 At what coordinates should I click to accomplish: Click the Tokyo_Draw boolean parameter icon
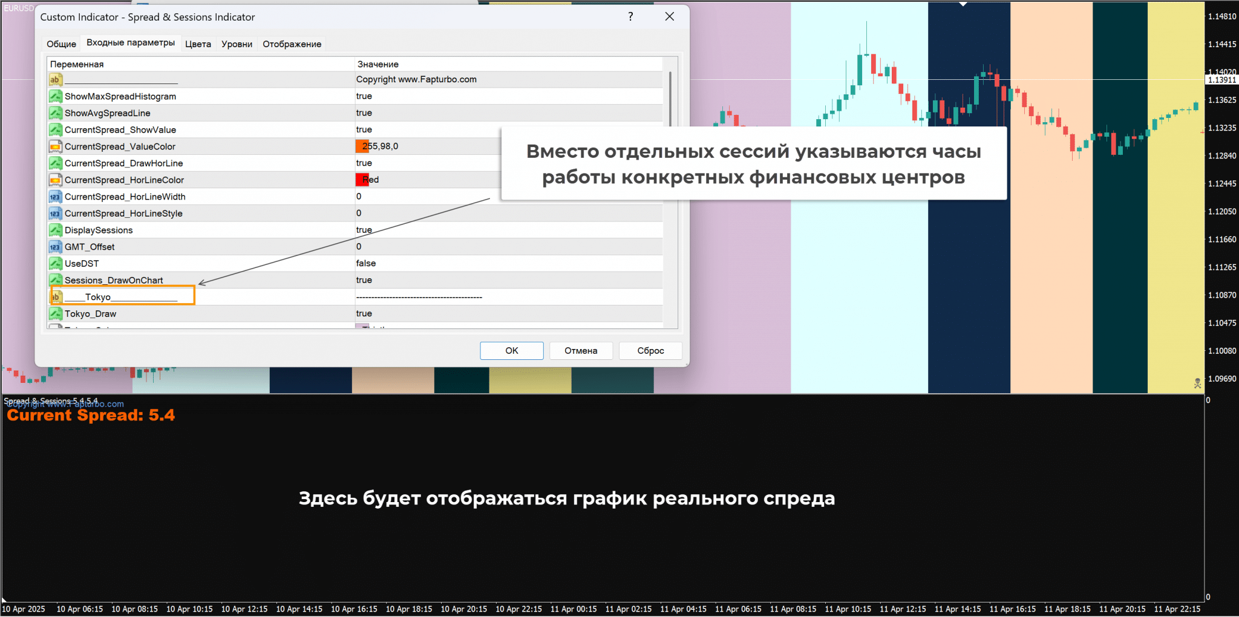pyautogui.click(x=55, y=313)
